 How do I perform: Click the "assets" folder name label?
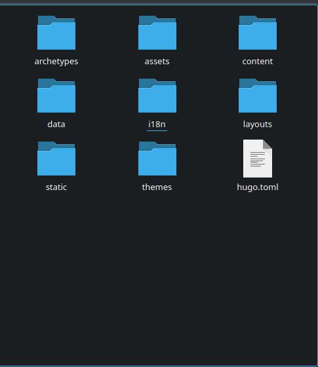pyautogui.click(x=157, y=62)
